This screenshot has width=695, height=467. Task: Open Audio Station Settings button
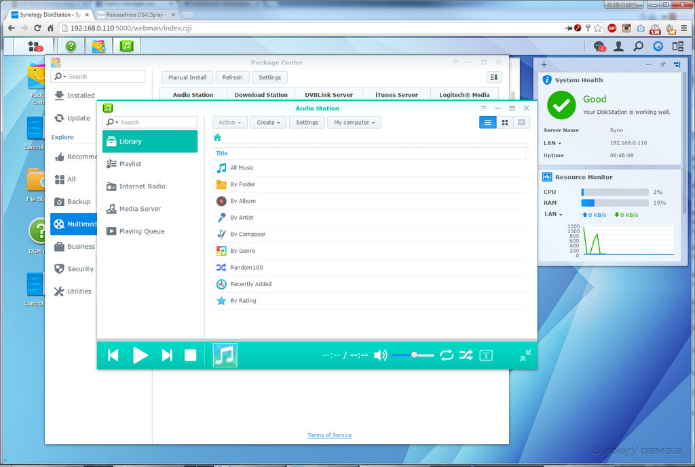(x=307, y=123)
